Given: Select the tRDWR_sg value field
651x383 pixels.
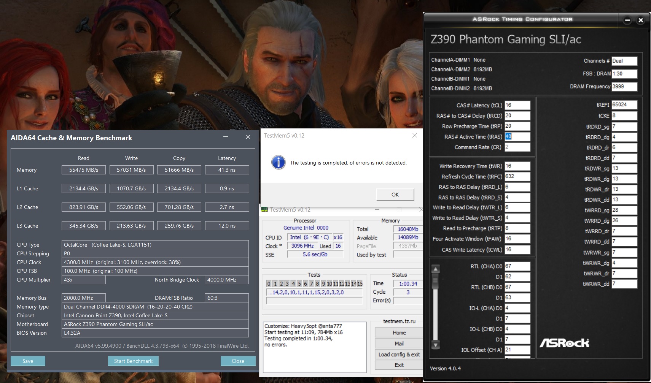Looking at the screenshot, I should click(624, 168).
